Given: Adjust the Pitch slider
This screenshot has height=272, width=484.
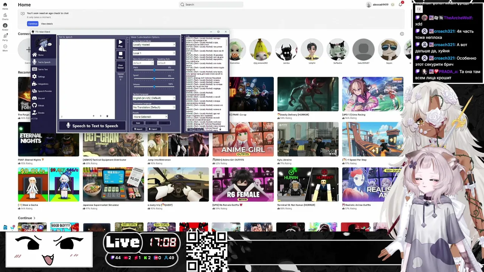Looking at the screenshot, I should pyautogui.click(x=154, y=70).
